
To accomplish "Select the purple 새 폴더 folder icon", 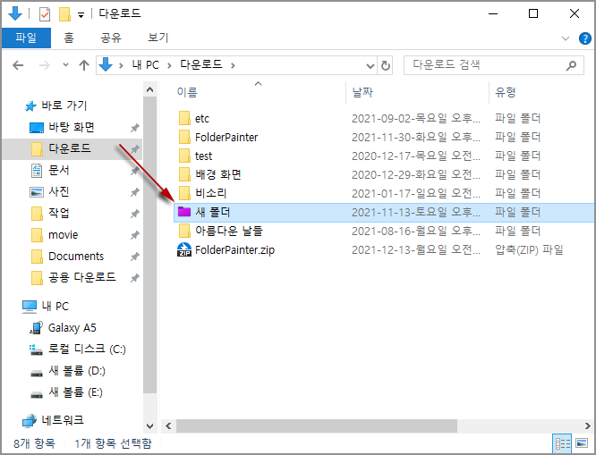I will click(x=184, y=212).
